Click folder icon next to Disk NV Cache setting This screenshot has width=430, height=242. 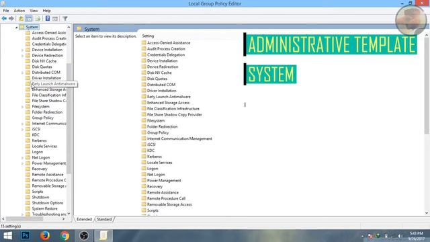pyautogui.click(x=144, y=73)
